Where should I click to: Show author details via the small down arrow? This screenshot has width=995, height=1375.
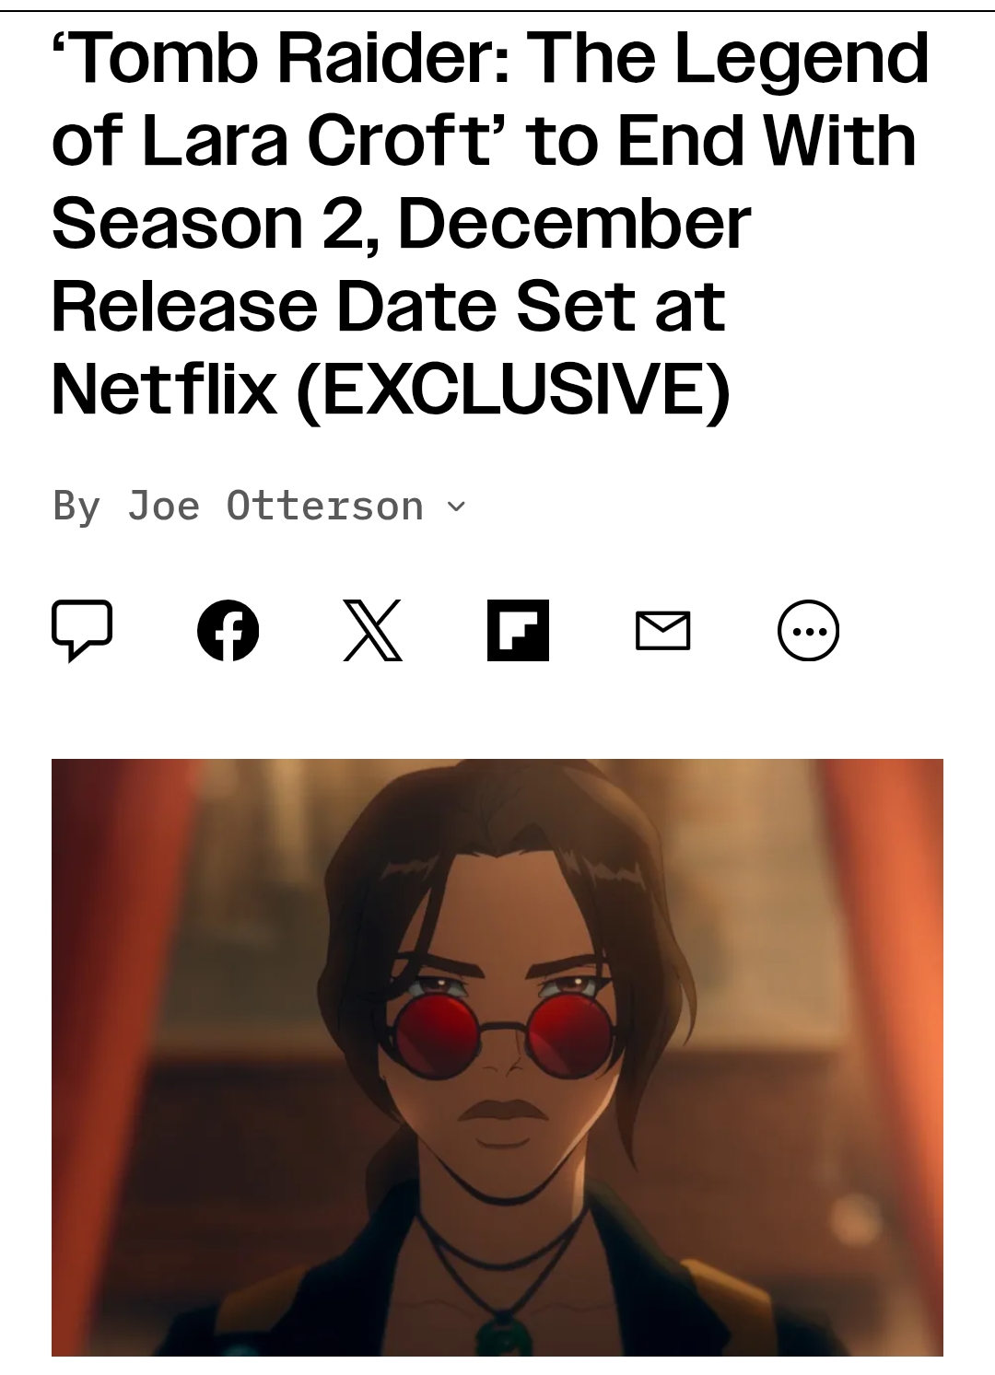coord(456,506)
